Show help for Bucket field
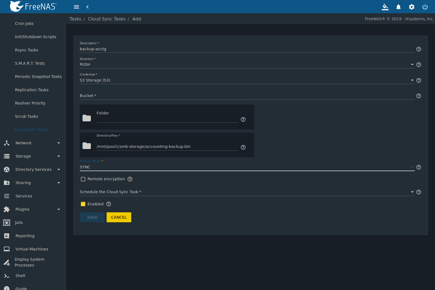Viewport: 435px width, 290px height. tap(419, 96)
